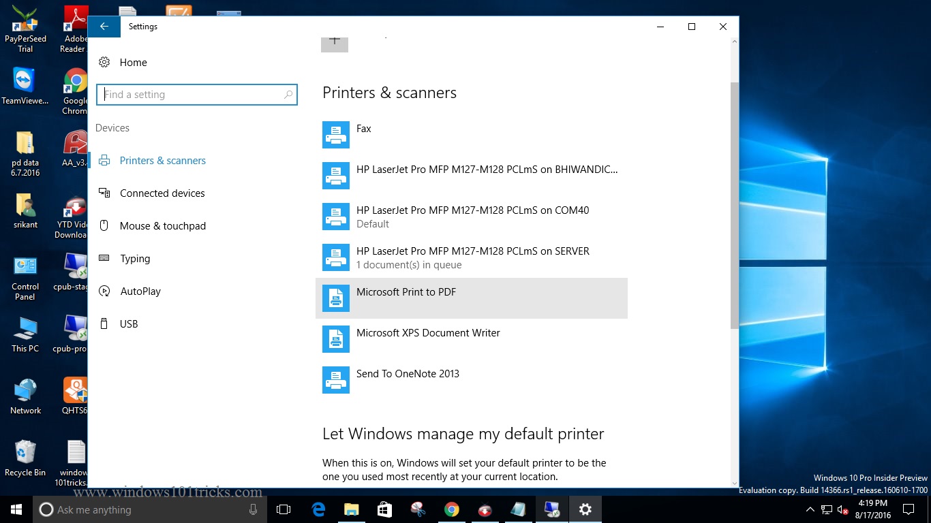Click the keyboard icon beside Typing

tap(104, 258)
